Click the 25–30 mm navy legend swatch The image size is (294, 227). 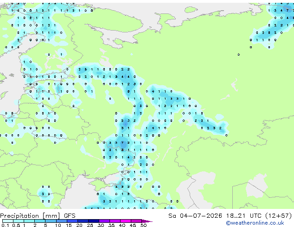tap(94, 221)
